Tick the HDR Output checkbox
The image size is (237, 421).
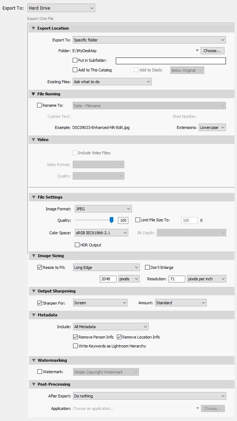click(x=77, y=245)
